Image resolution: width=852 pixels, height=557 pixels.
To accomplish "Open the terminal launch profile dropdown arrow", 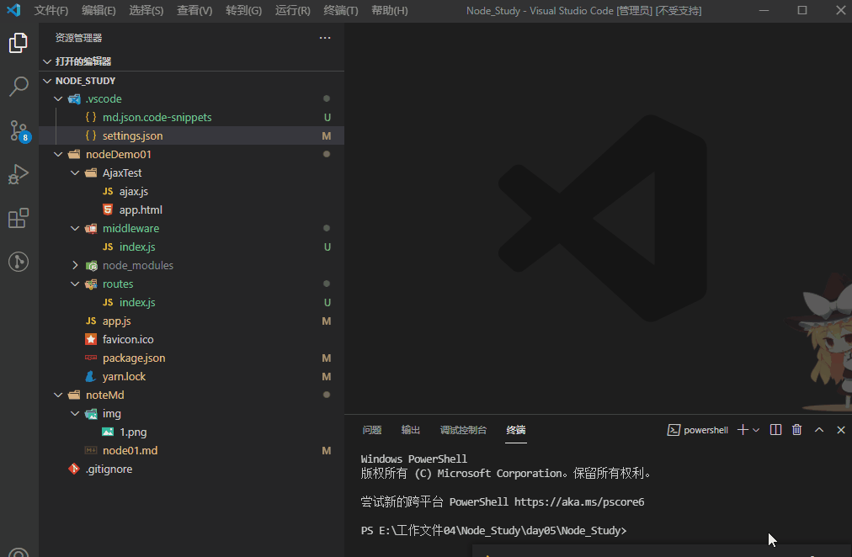I will pos(756,430).
